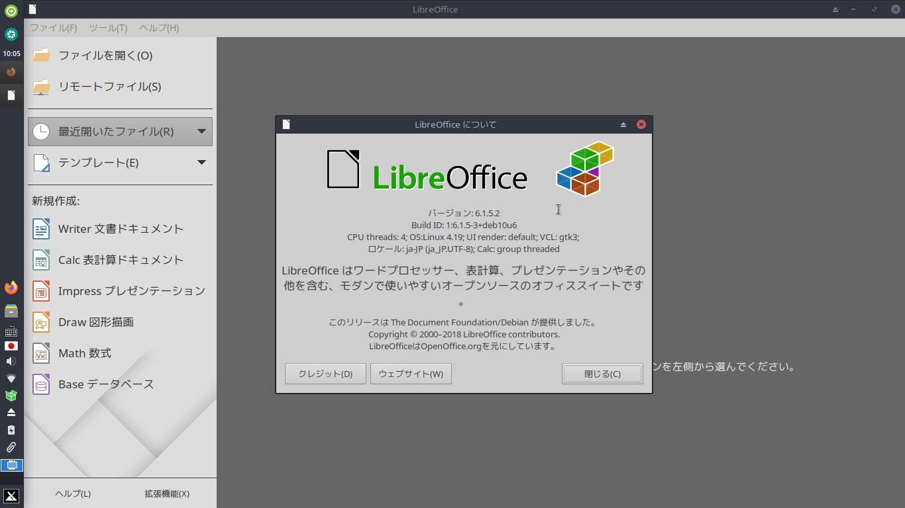Create a new Math 数式 document

(x=72, y=353)
